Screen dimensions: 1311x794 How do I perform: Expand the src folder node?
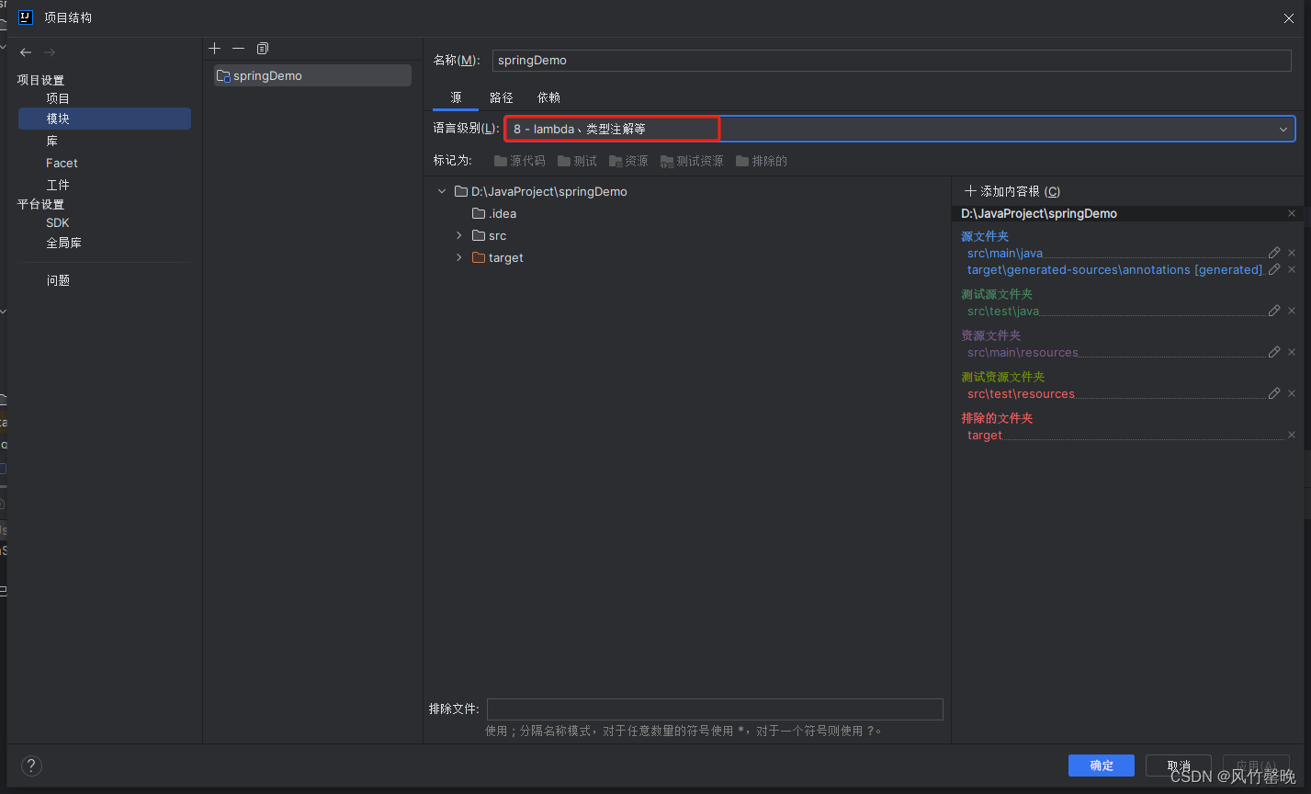click(x=459, y=235)
